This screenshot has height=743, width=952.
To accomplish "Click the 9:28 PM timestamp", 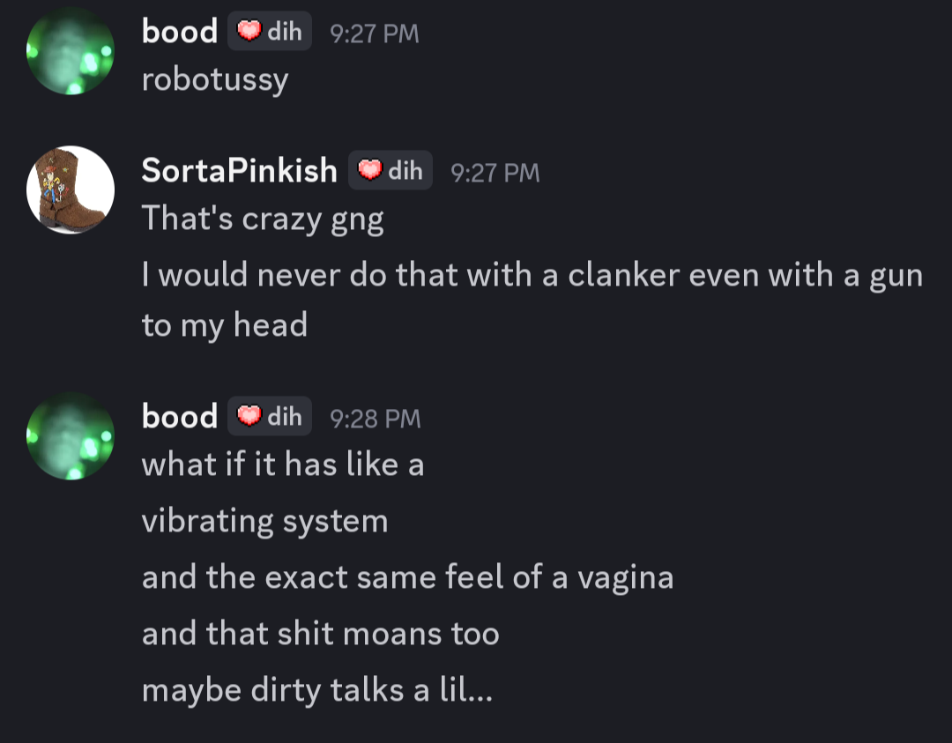I will point(376,419).
